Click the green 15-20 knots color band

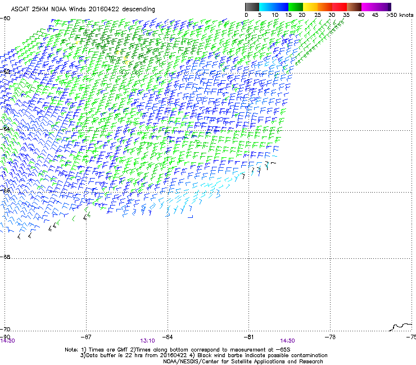296,7
